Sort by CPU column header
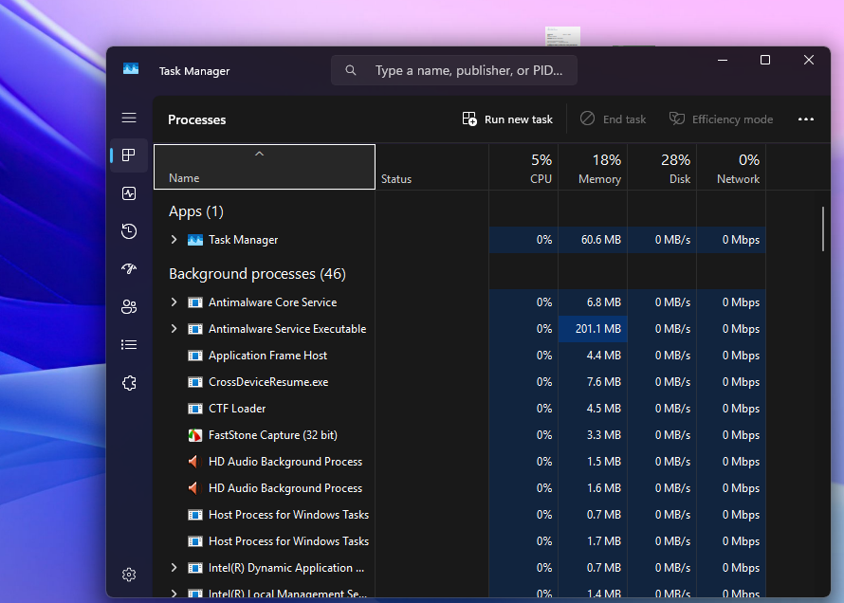This screenshot has height=603, width=844. (x=523, y=167)
